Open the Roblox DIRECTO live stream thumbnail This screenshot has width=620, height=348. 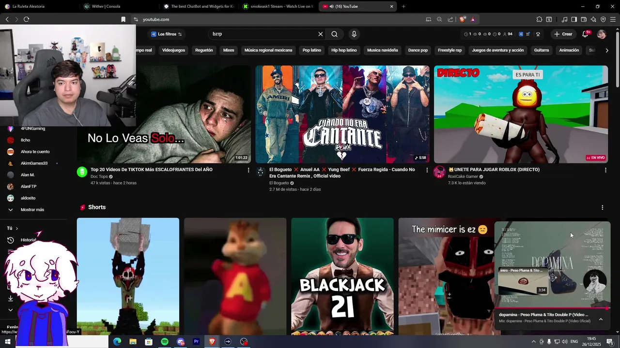click(x=521, y=115)
